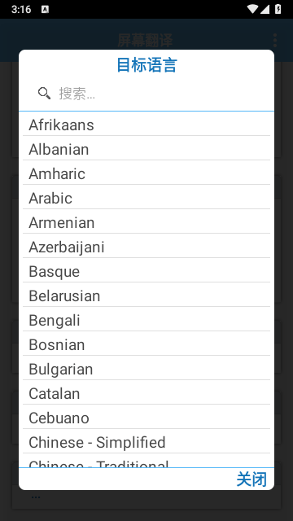
Task: Choose Albanian from the language list
Action: 146,149
